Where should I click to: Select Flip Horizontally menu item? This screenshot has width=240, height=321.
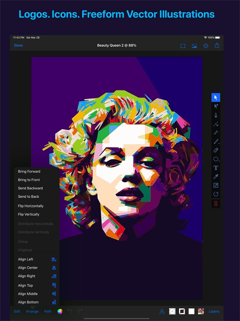tap(31, 206)
